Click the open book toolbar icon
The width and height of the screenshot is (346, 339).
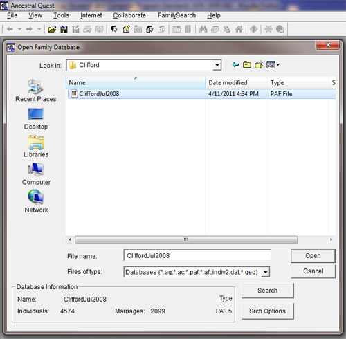(100, 29)
